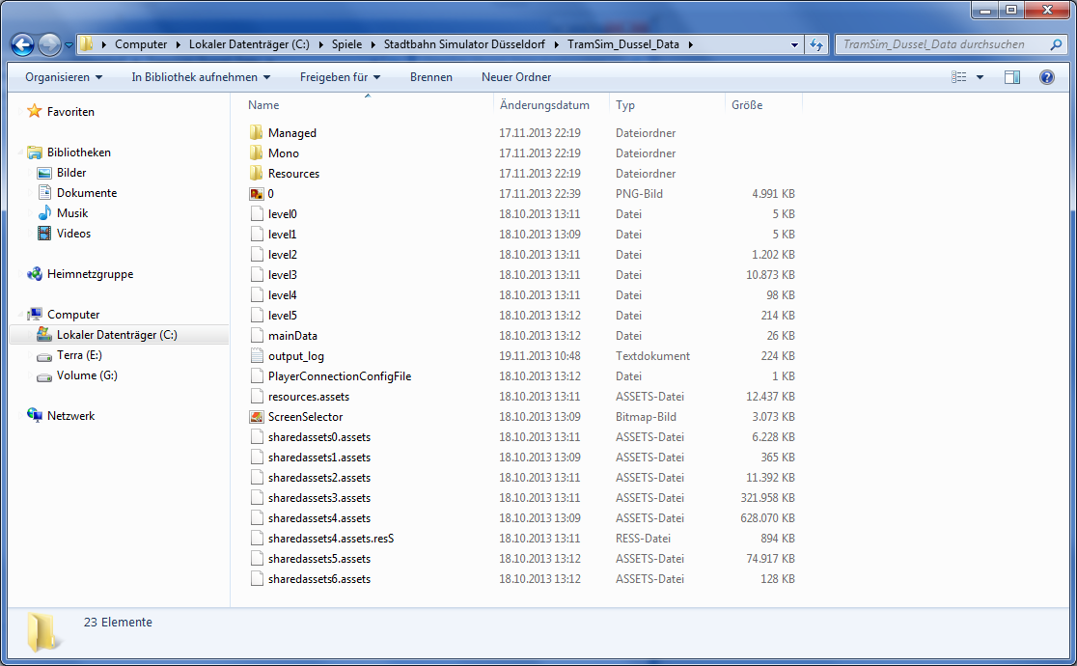This screenshot has width=1077, height=666.
Task: Select the resources.assets file
Action: pyautogui.click(x=309, y=397)
